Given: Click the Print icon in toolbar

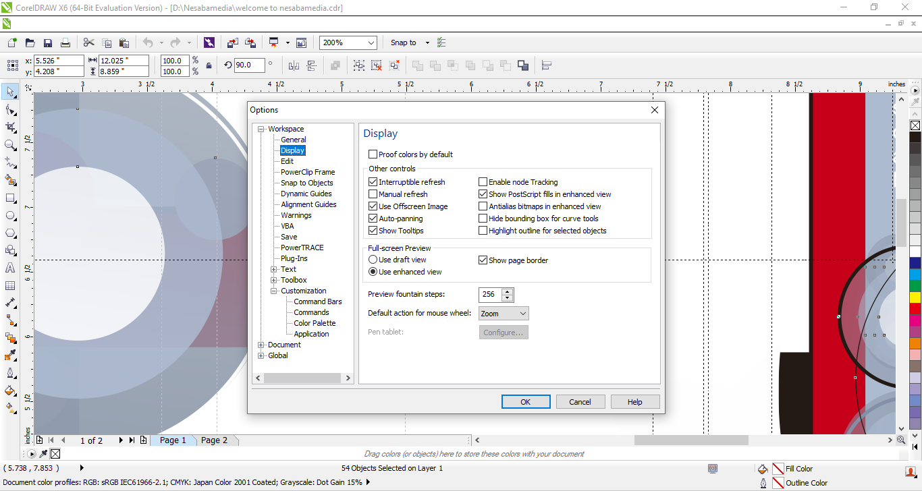Looking at the screenshot, I should point(65,42).
